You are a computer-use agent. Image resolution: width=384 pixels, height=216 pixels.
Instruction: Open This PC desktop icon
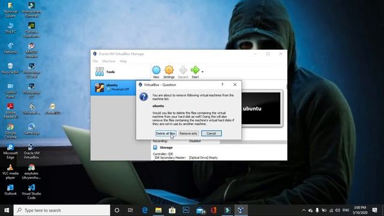[10, 28]
